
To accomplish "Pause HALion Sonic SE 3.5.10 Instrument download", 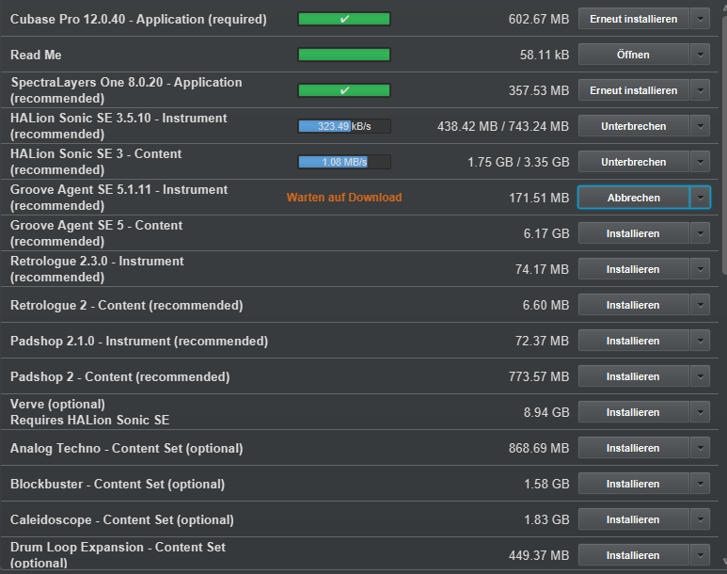I will click(x=633, y=126).
